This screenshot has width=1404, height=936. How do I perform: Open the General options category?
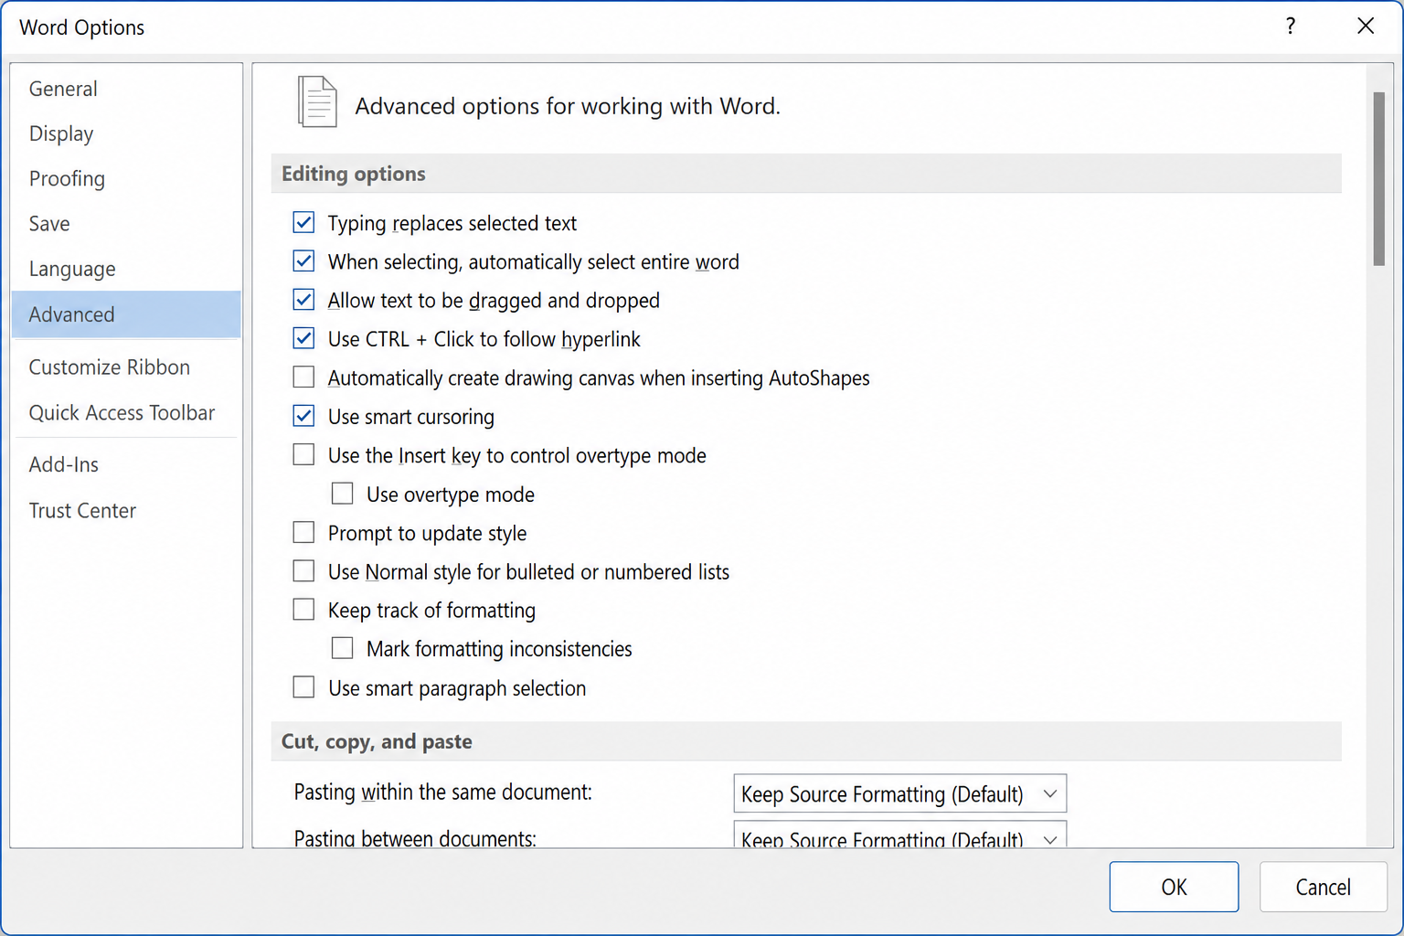(126, 89)
